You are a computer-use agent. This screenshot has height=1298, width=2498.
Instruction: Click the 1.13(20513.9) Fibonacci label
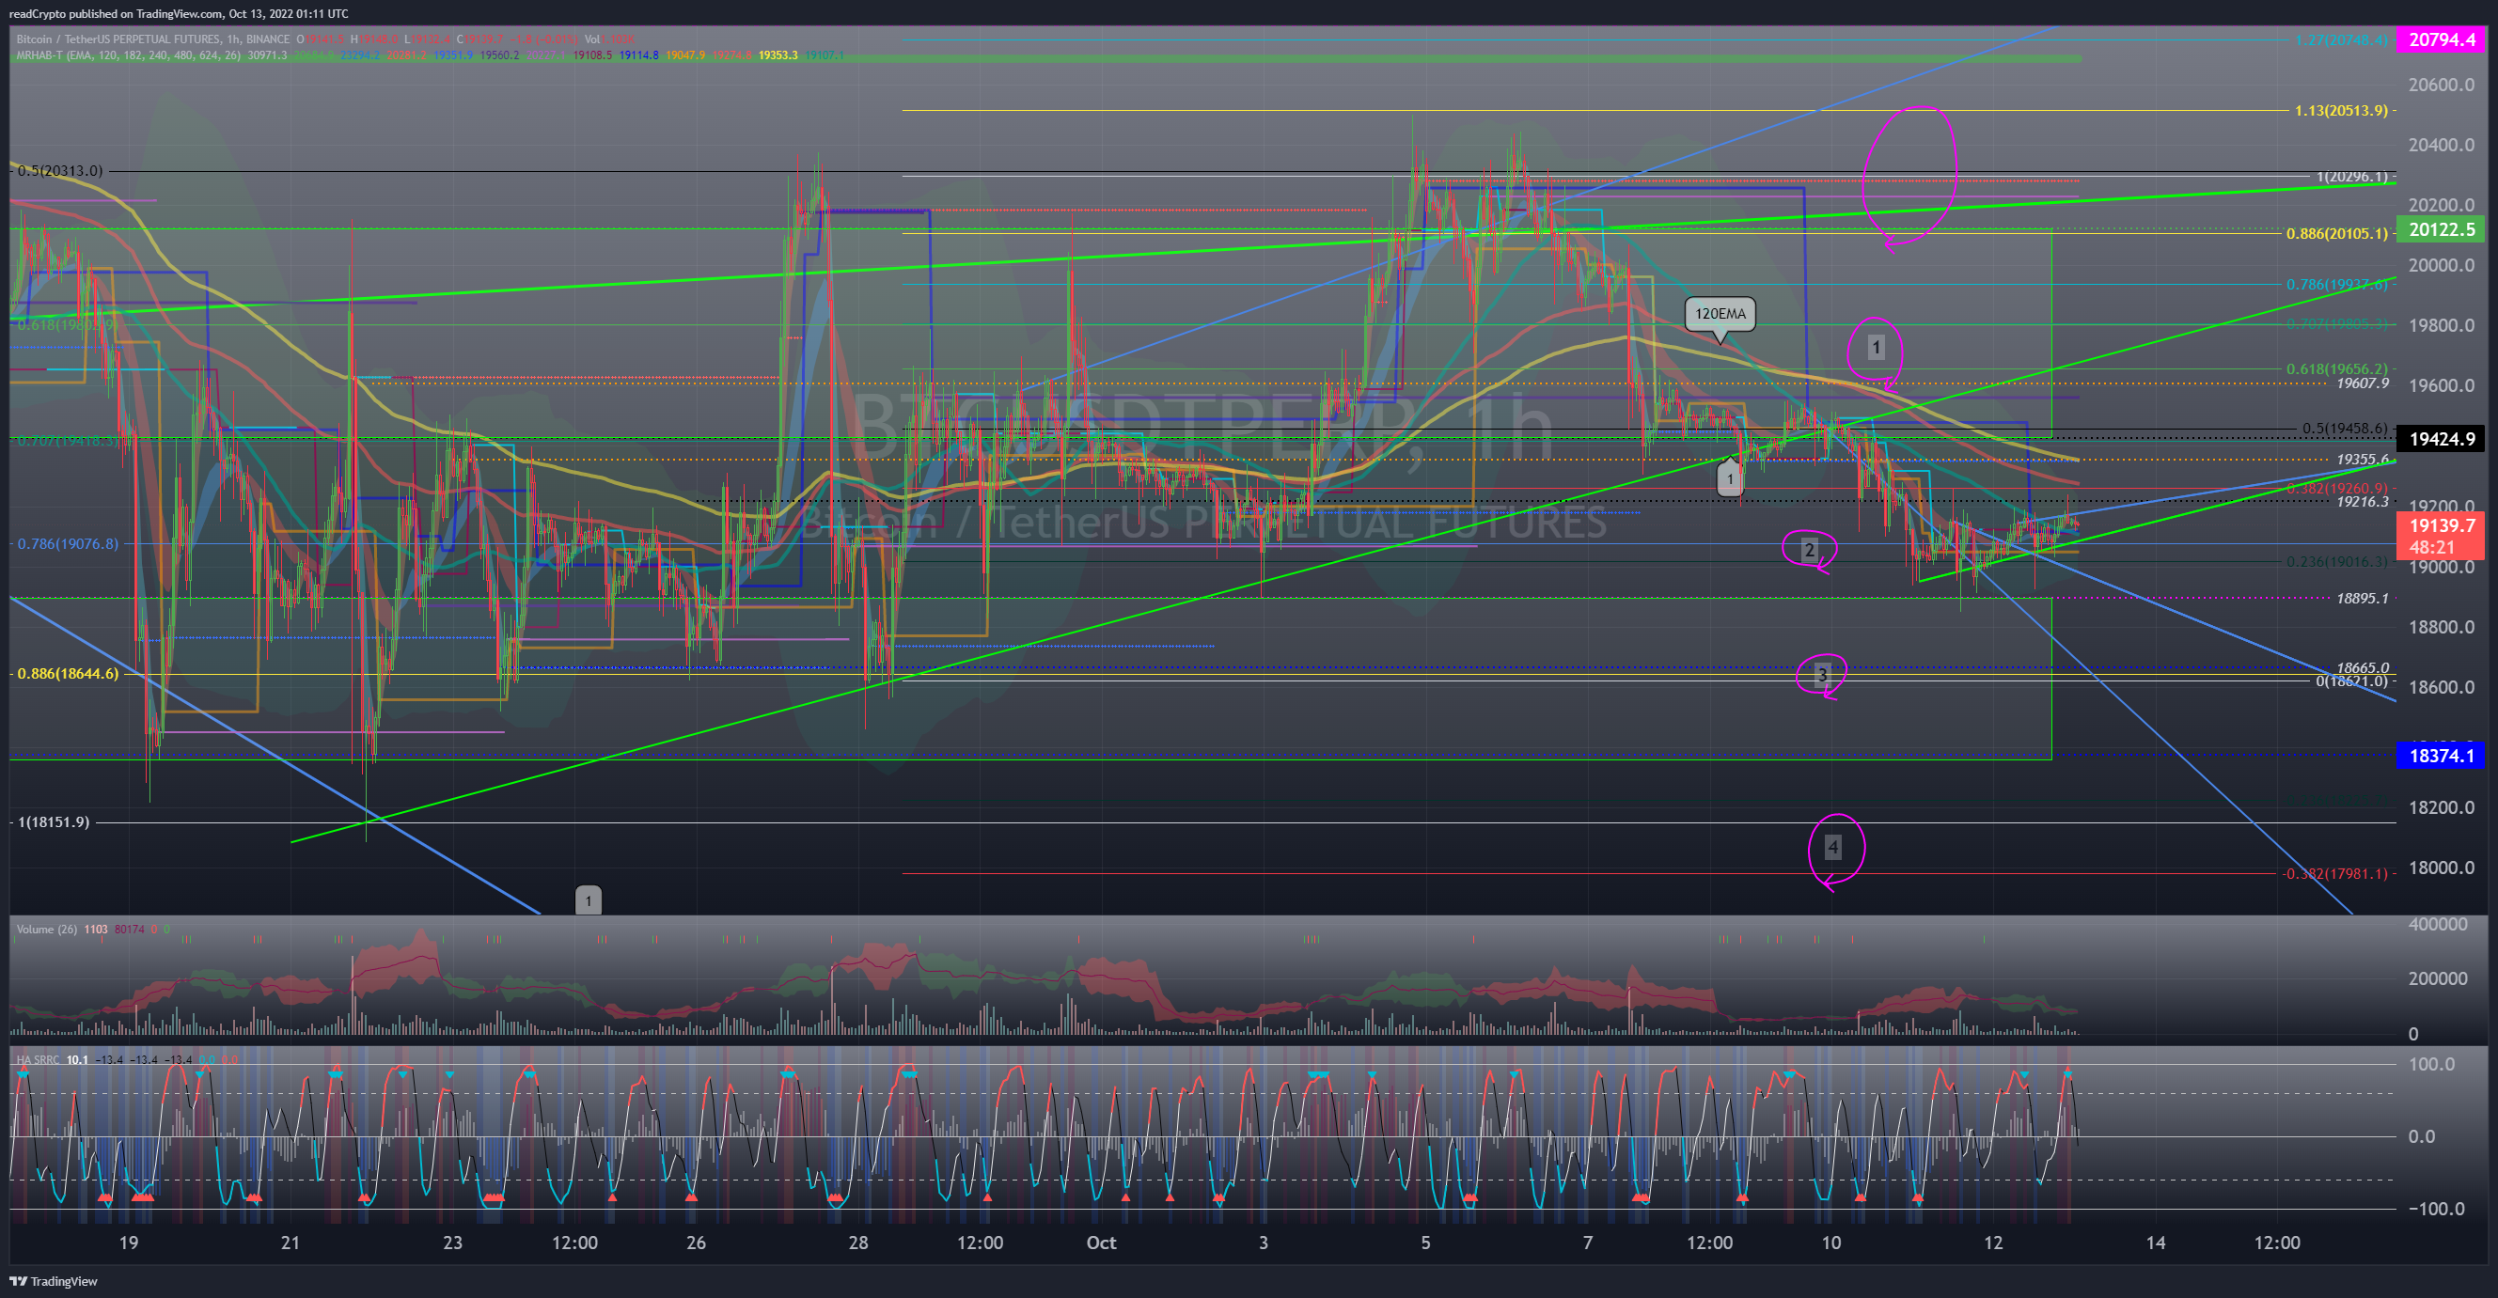tap(2341, 111)
